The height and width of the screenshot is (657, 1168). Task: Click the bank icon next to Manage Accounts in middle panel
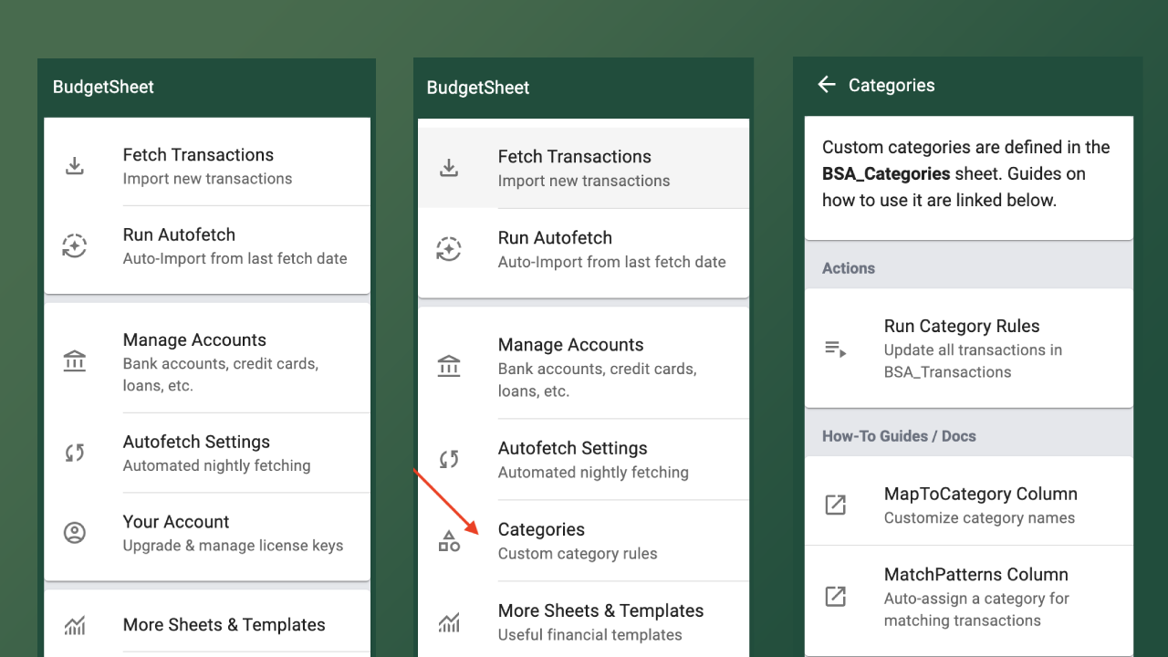(x=449, y=367)
